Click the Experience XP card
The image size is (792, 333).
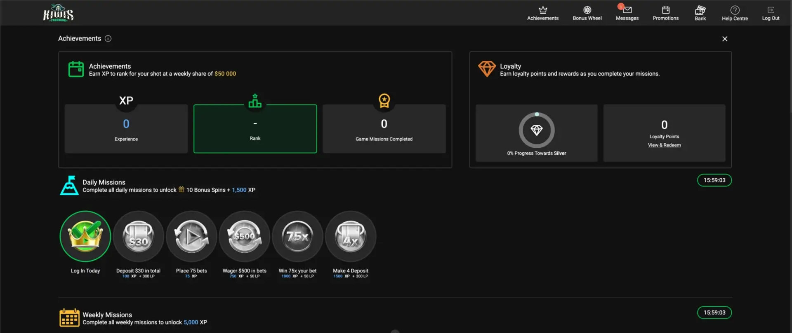[126, 129]
